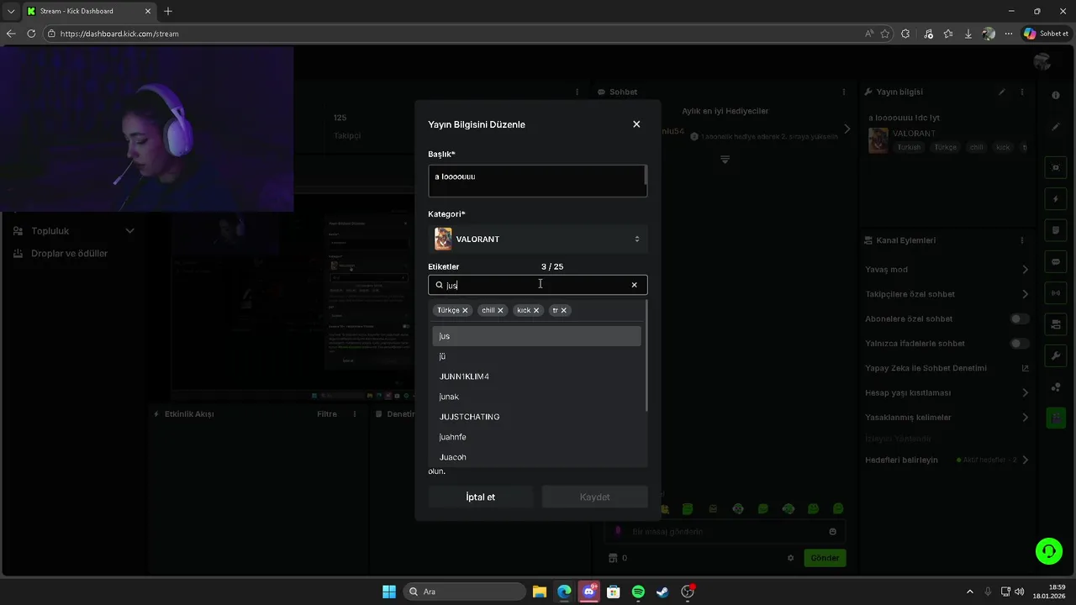Expand Takipçilere özel sohbet settings

[x=1025, y=294]
